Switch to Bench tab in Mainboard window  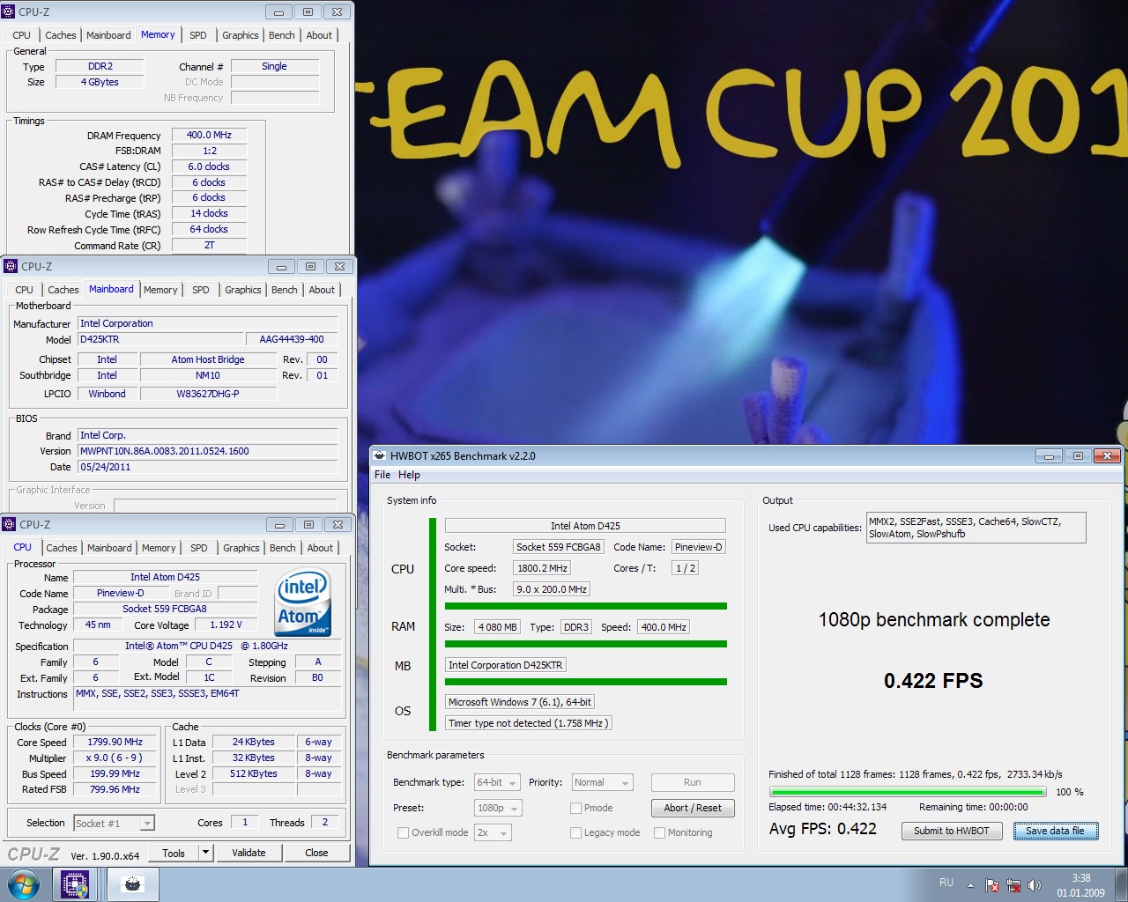click(x=284, y=290)
